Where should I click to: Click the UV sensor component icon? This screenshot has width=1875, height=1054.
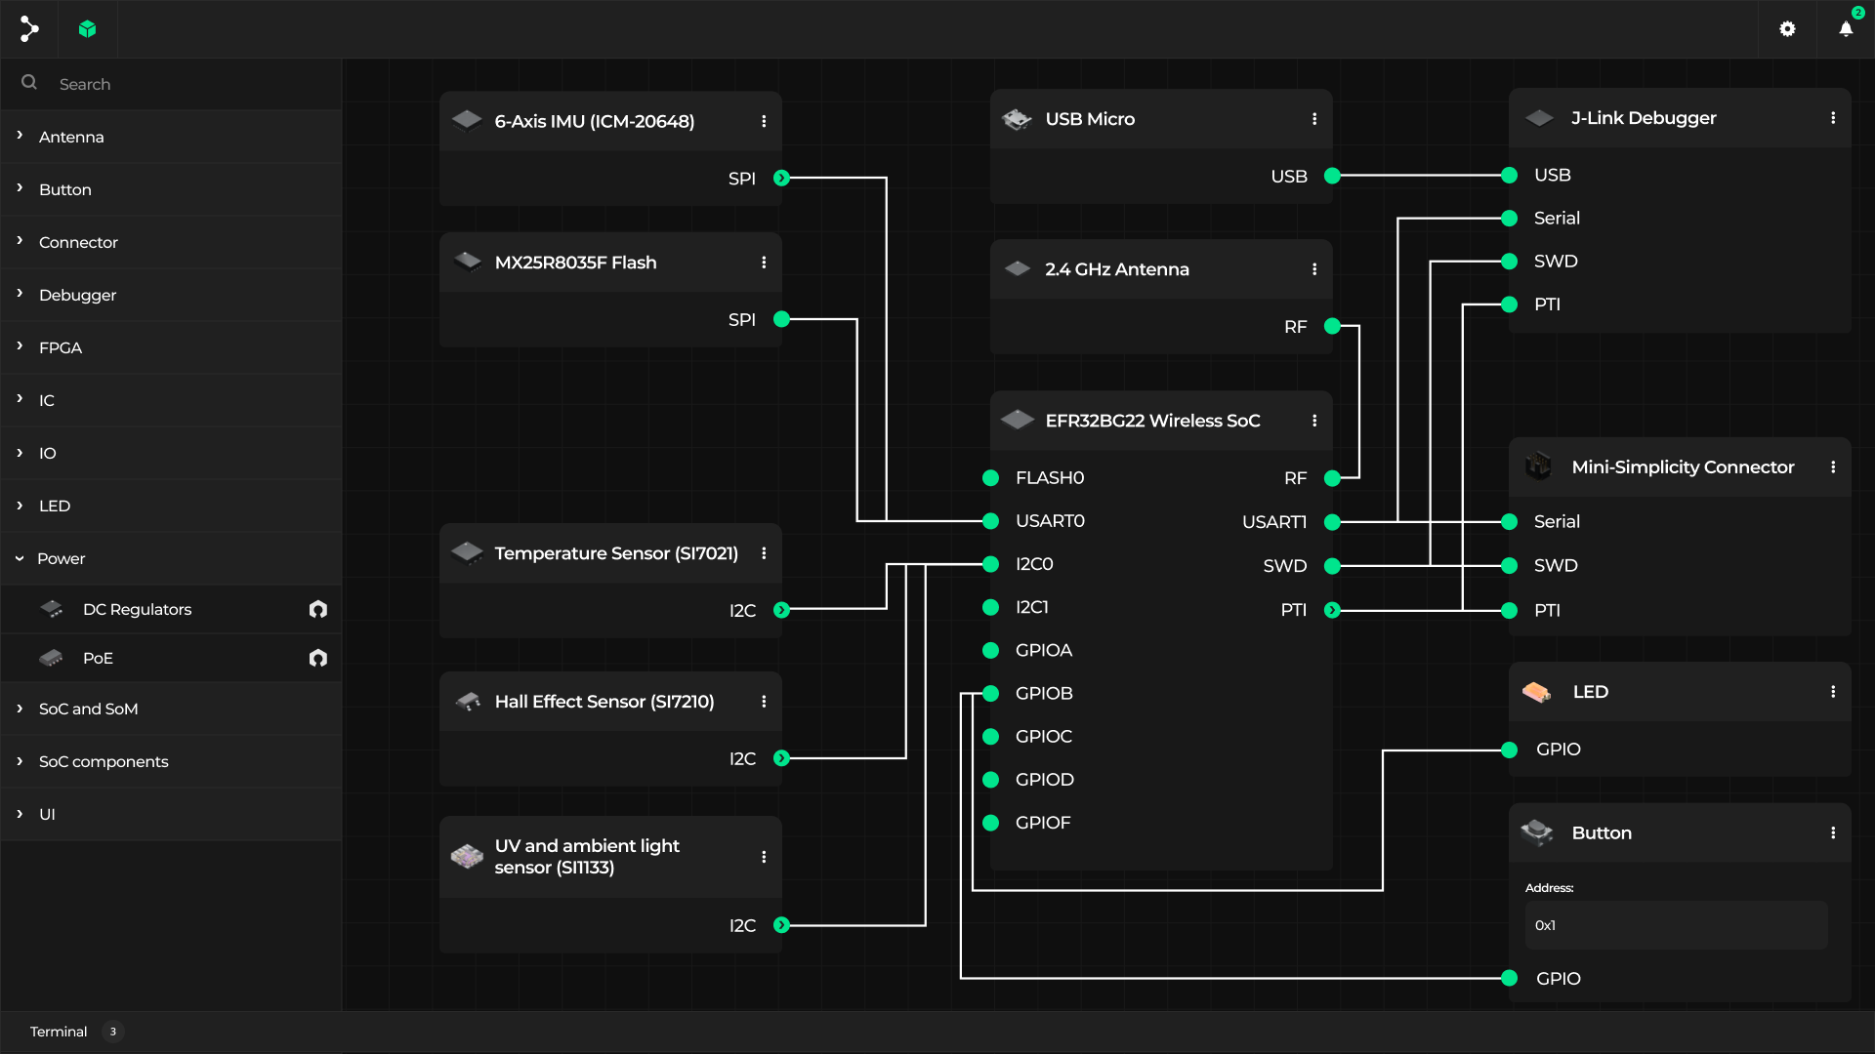tap(467, 857)
